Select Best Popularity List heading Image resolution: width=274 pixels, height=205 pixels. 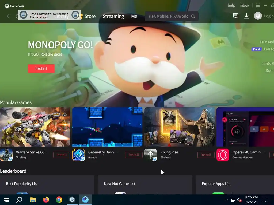22,184
